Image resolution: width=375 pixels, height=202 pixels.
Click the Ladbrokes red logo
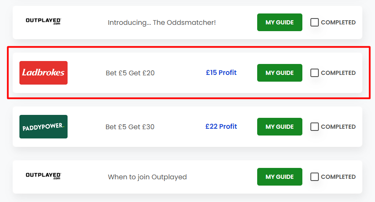tap(43, 73)
